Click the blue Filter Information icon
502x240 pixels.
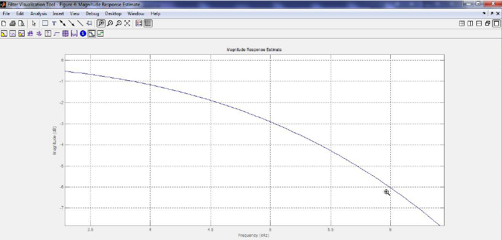click(83, 33)
